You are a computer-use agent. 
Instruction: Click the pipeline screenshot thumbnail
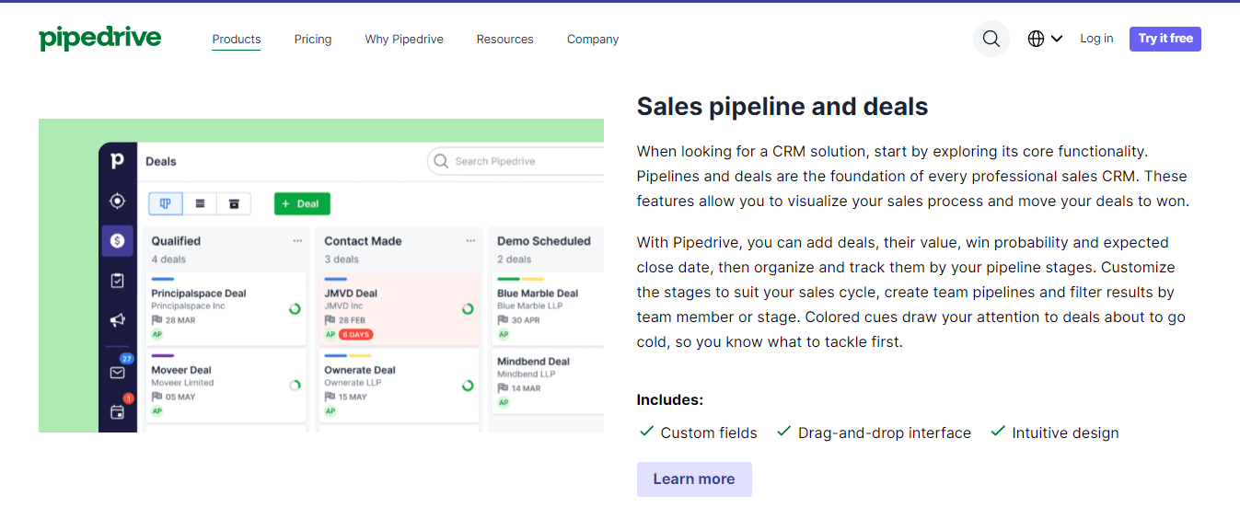[x=321, y=275]
